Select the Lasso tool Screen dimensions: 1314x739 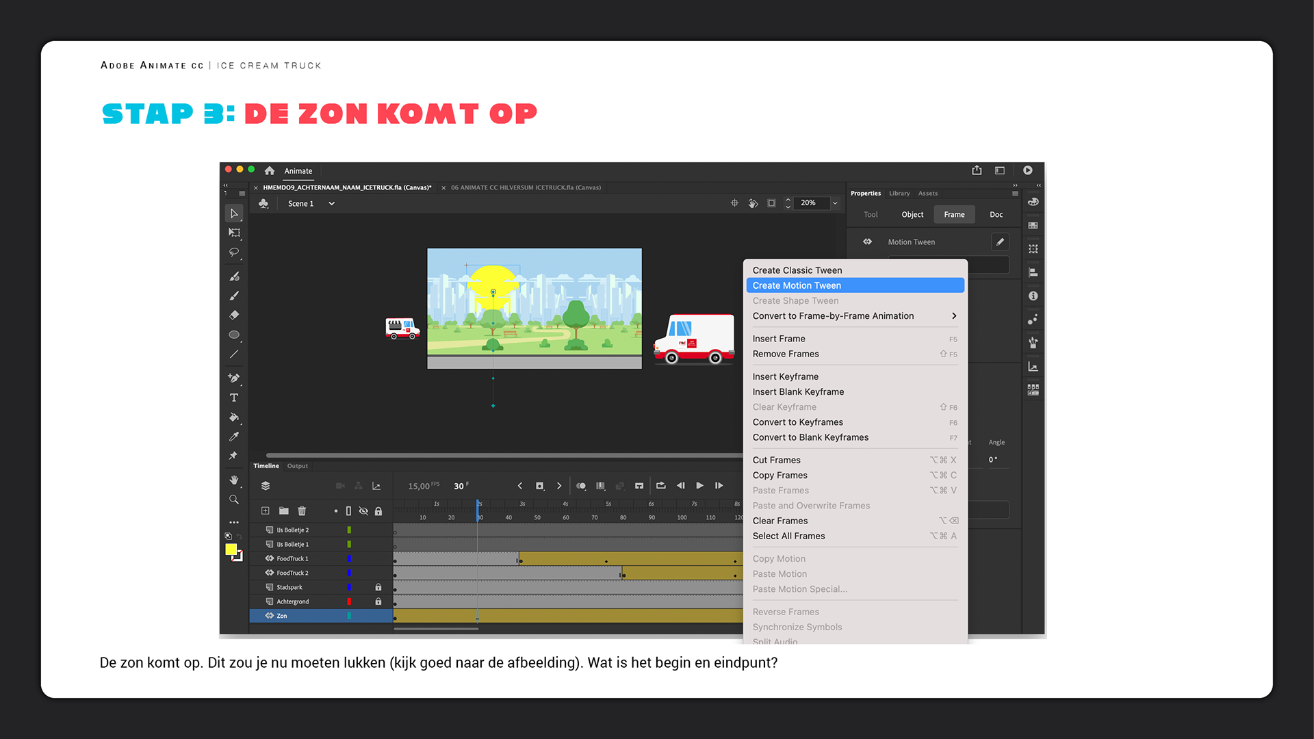tap(234, 252)
